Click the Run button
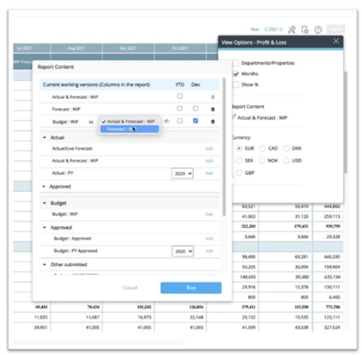The image size is (362, 355). pyautogui.click(x=191, y=287)
